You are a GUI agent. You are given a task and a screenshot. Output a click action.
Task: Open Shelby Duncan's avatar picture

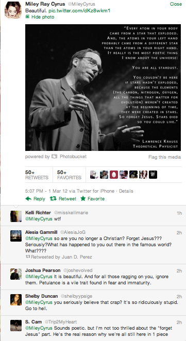click(x=16, y=300)
